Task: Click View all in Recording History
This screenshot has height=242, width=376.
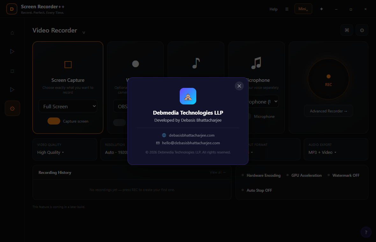Action: [218, 172]
